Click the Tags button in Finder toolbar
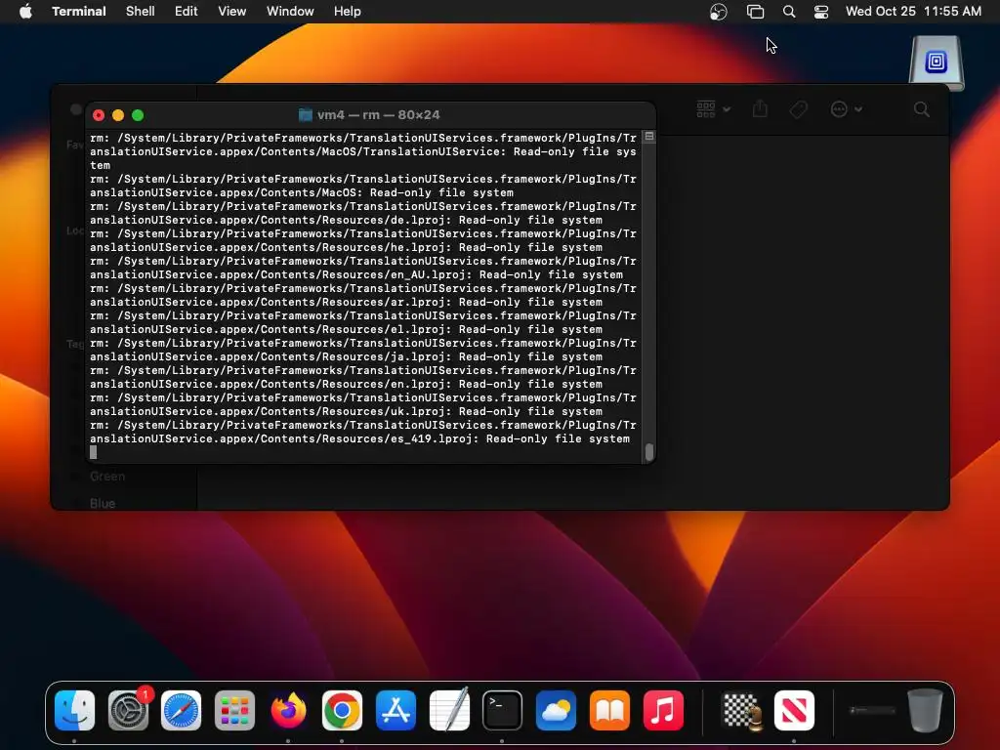1000x750 pixels. point(799,109)
